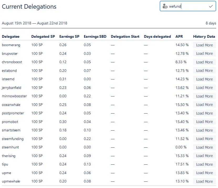
Task: Confirm username with the checkmark icon
Action: (x=211, y=6)
